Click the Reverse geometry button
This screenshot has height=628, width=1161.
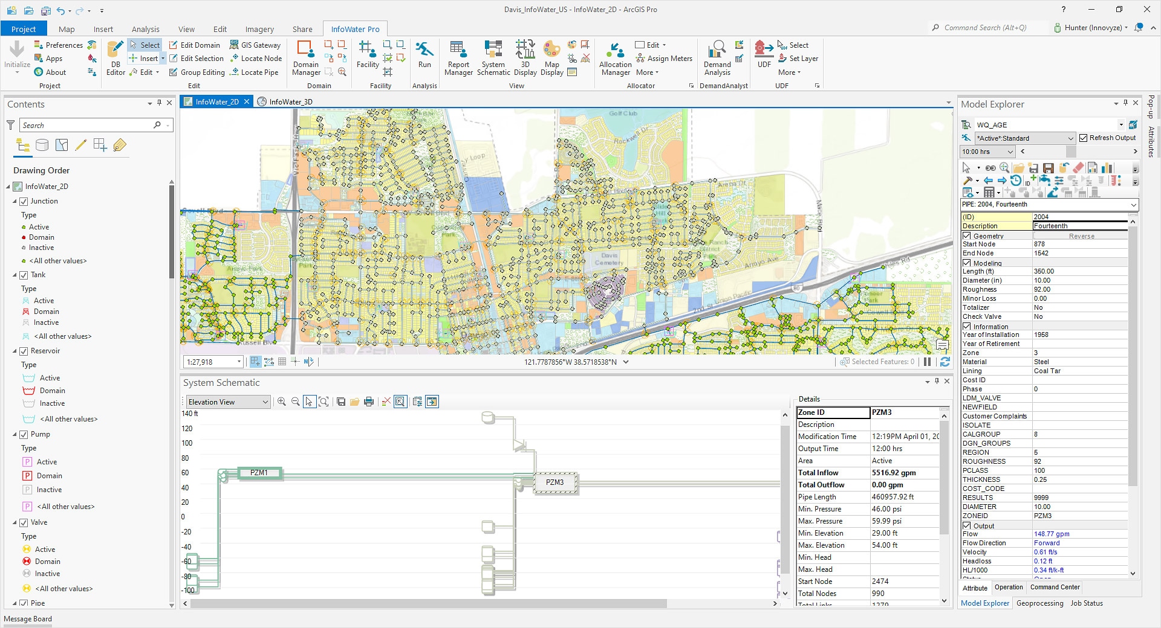[x=1081, y=236]
